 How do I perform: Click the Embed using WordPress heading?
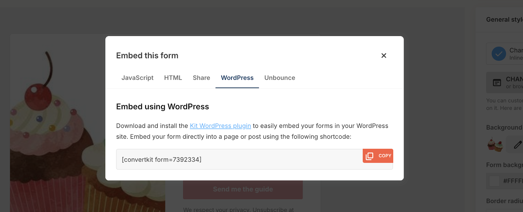162,107
